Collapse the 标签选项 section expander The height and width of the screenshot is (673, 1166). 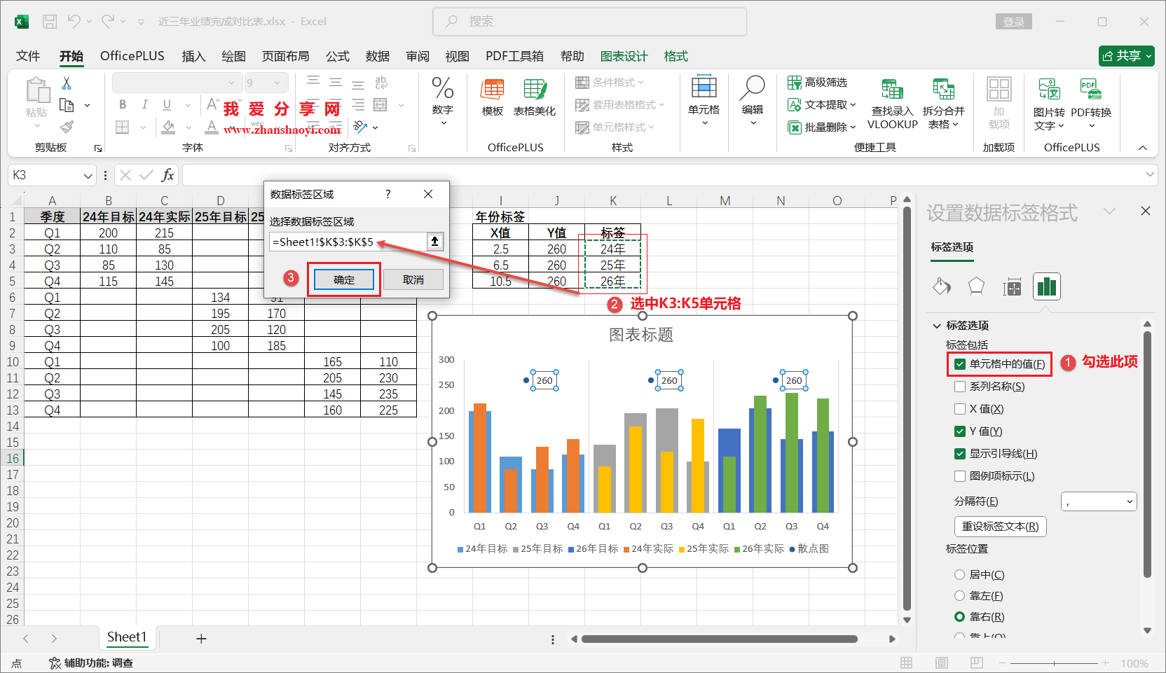(937, 326)
